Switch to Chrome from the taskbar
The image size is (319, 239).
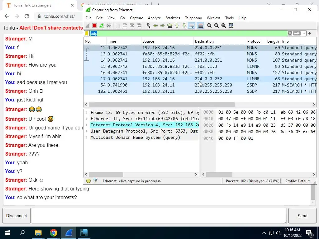pos(54,233)
